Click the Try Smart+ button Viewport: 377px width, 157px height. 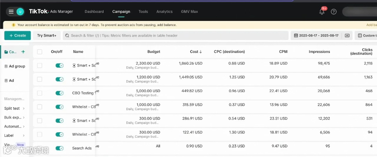point(47,36)
